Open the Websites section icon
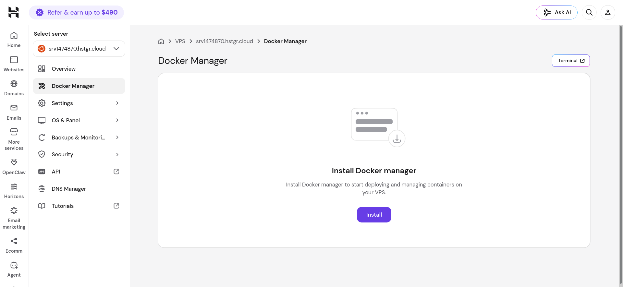This screenshot has height=287, width=623. pos(14,60)
